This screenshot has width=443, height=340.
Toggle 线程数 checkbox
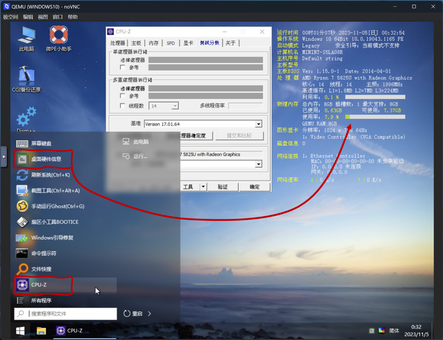[122, 106]
